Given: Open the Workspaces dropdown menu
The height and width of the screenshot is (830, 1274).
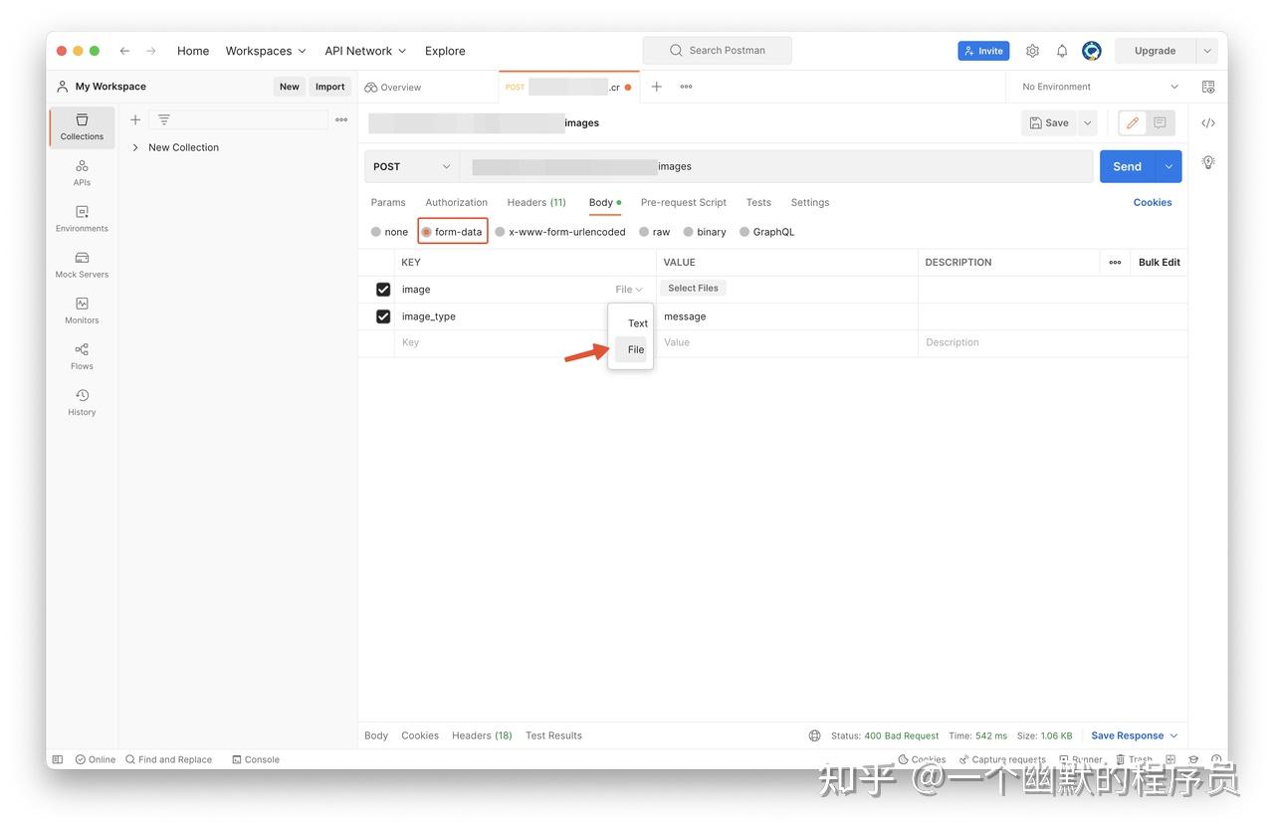Looking at the screenshot, I should (266, 51).
